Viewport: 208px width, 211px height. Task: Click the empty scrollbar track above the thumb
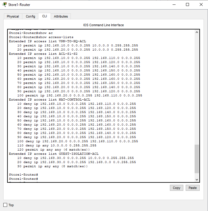[x=196, y=89]
